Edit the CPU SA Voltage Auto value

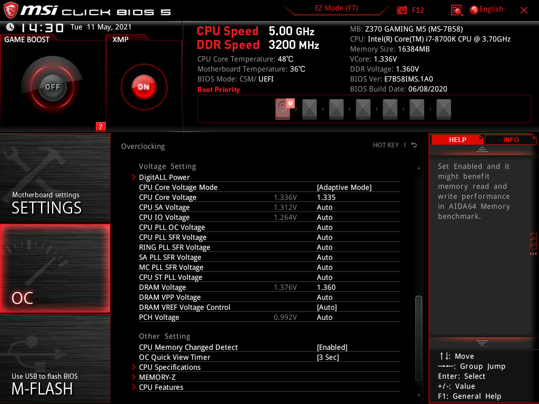(x=324, y=207)
